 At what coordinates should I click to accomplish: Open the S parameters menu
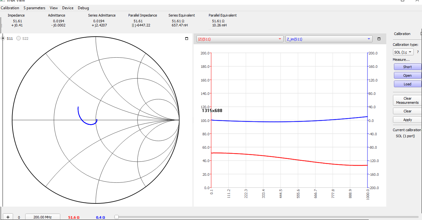point(34,8)
